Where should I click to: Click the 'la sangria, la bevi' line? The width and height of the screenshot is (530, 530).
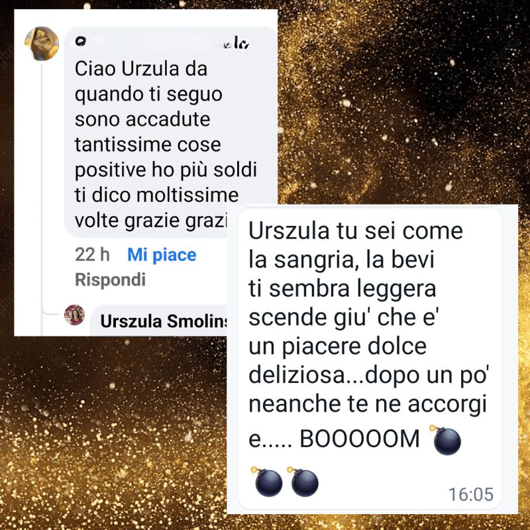point(341,260)
